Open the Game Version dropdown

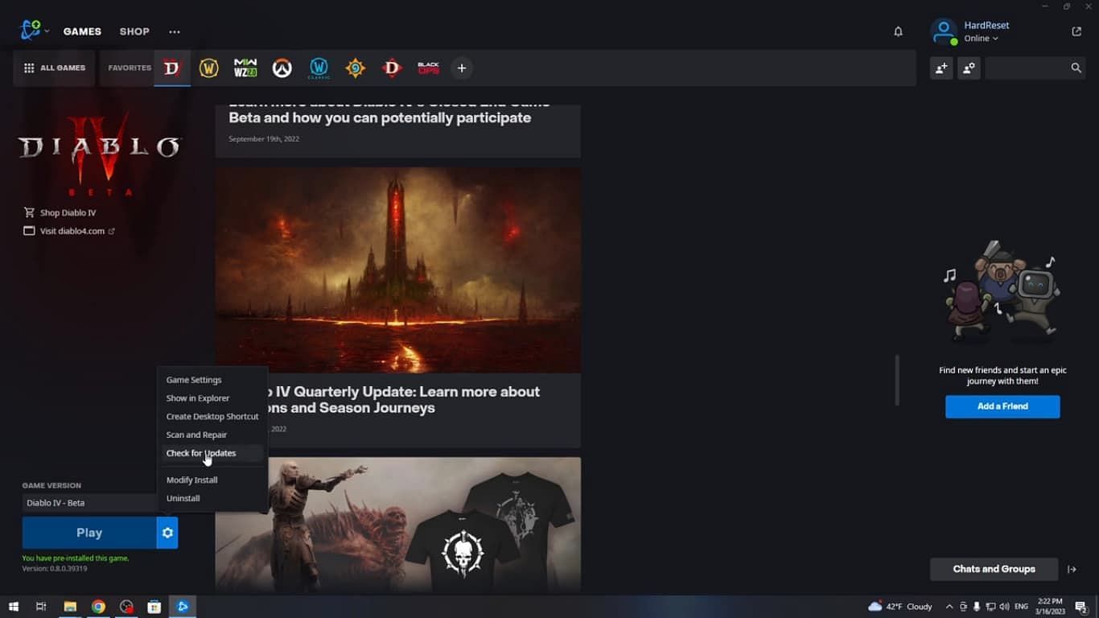point(89,503)
